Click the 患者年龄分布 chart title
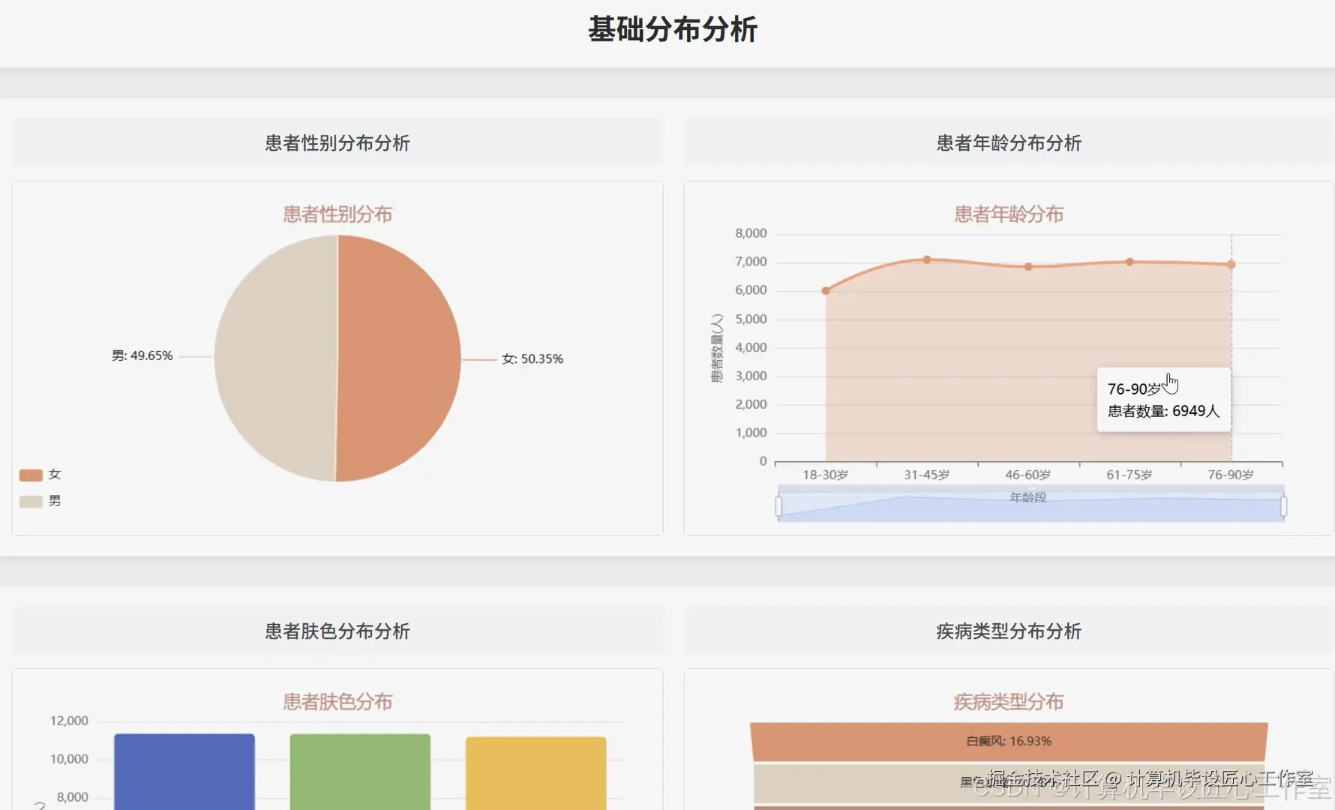The image size is (1335, 810). [x=1007, y=214]
